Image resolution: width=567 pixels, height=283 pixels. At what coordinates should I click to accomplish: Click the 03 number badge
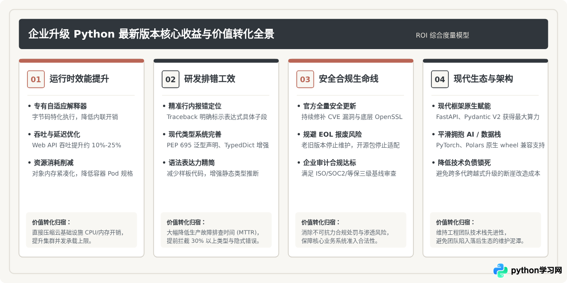305,79
